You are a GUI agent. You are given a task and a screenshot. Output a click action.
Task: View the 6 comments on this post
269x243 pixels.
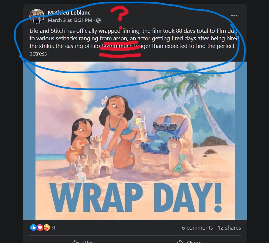pos(197,228)
